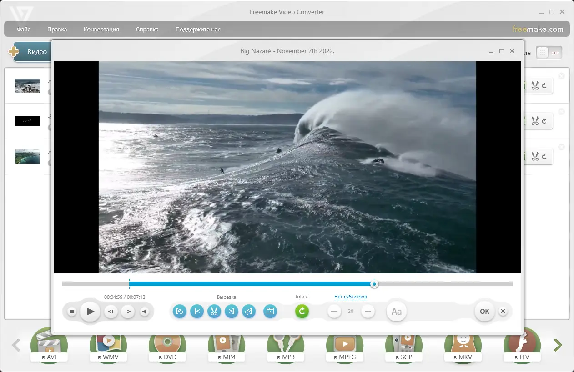Decrease subtitle size with minus button

334,312
